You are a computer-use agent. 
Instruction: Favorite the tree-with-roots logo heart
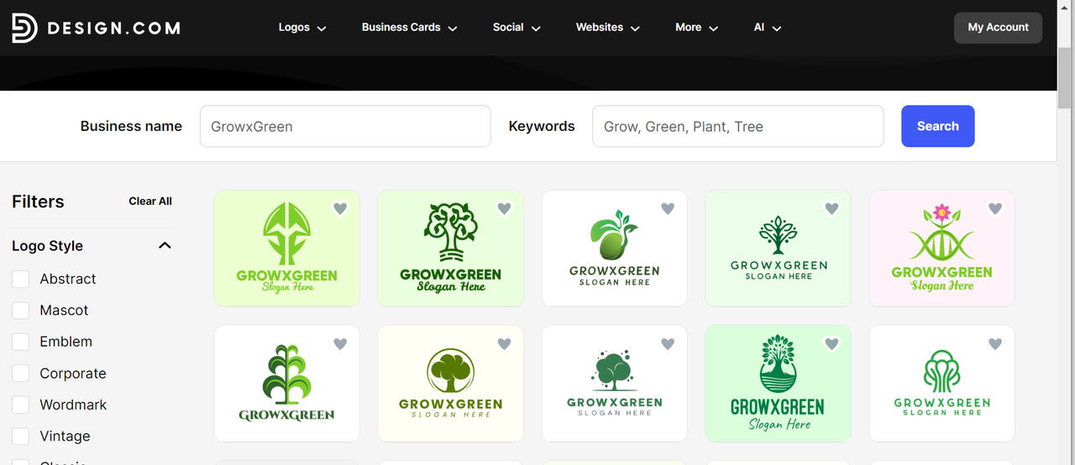click(x=504, y=209)
